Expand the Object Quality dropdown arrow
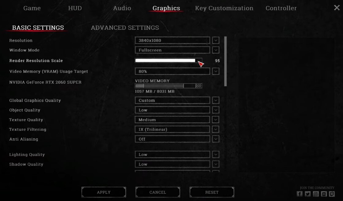This screenshot has height=201, width=343. (216, 110)
